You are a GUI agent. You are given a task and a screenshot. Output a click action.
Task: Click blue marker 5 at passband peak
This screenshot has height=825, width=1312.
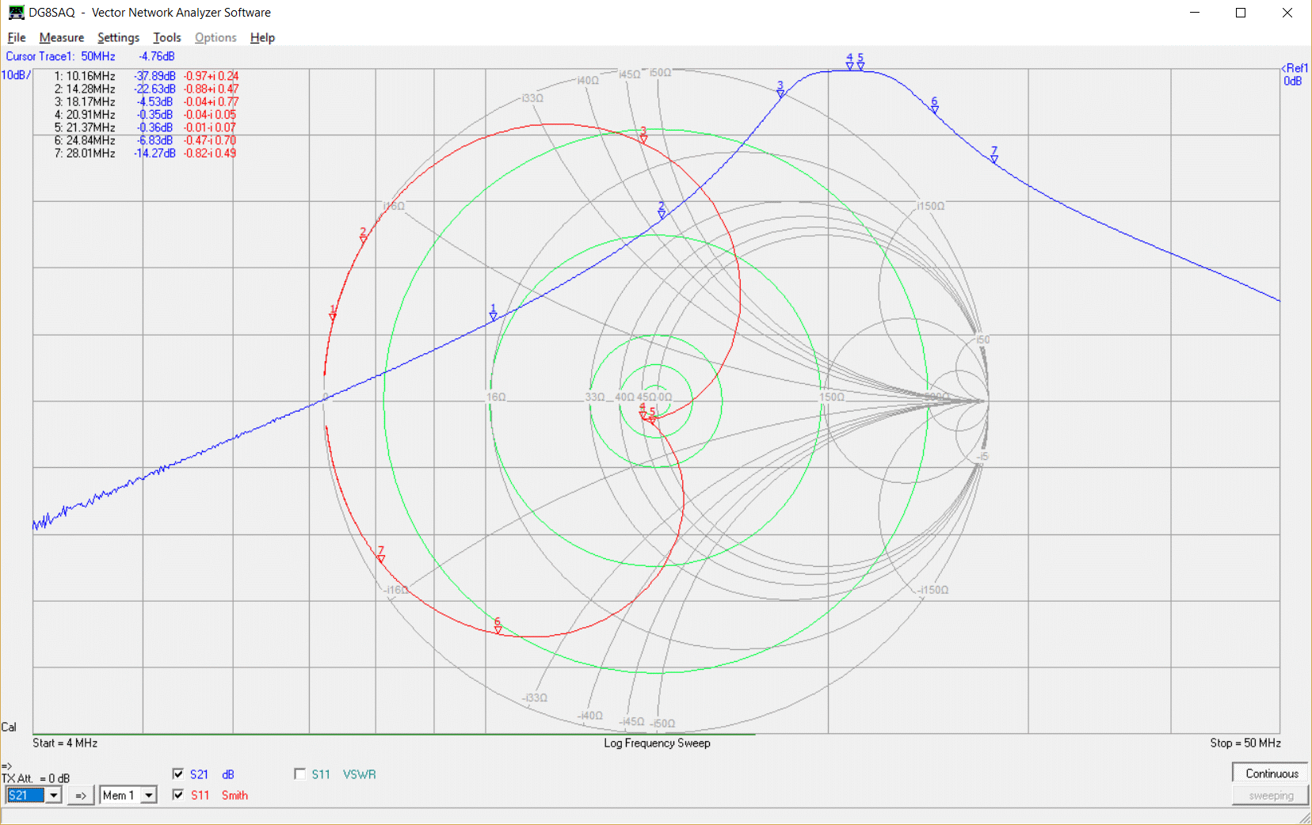pos(860,63)
